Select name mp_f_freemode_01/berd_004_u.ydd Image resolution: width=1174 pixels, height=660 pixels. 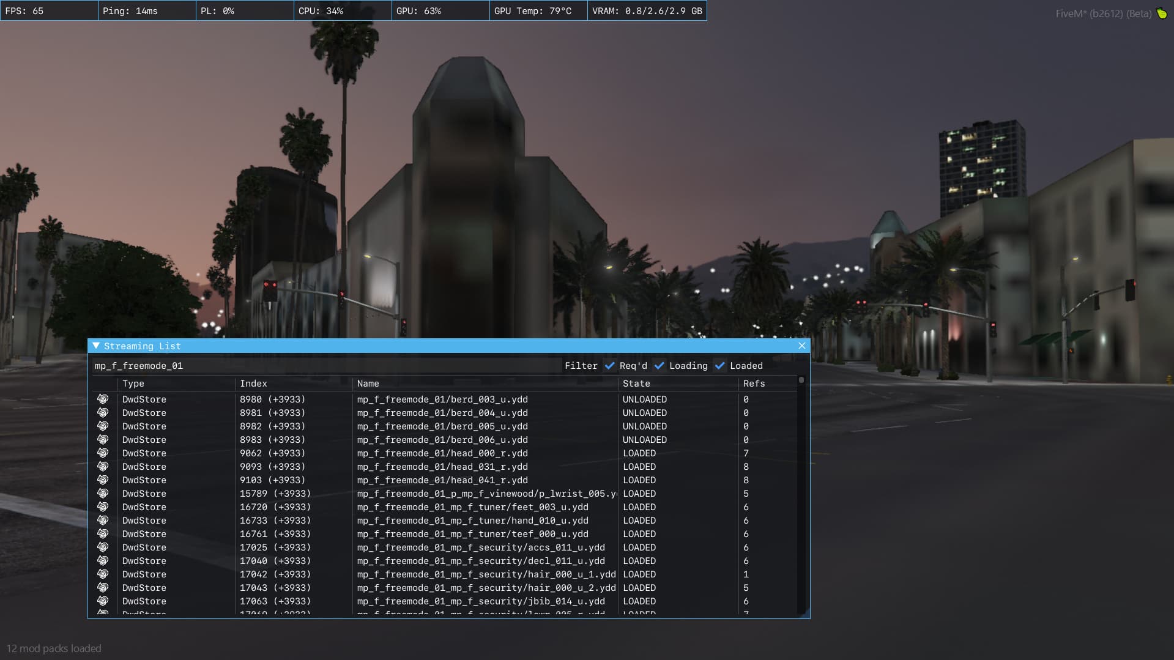click(x=442, y=413)
